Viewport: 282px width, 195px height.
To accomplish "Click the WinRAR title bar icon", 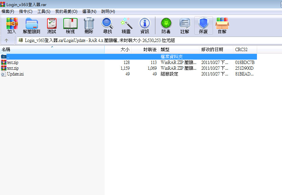I will pyautogui.click(x=2, y=4).
